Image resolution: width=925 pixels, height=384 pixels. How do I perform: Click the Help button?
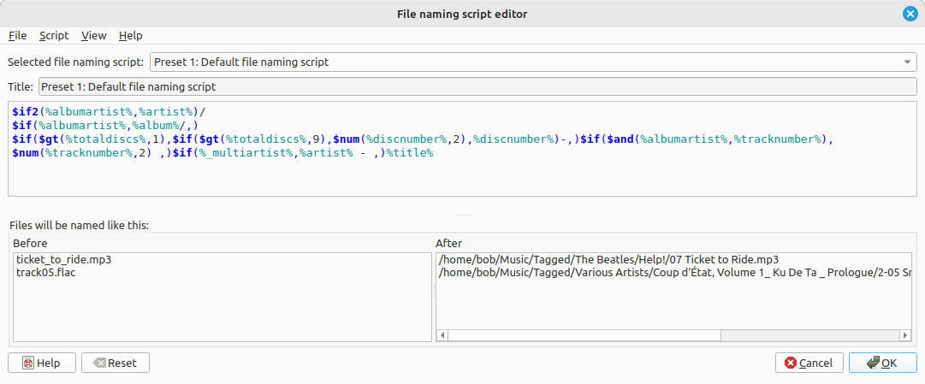coord(42,363)
